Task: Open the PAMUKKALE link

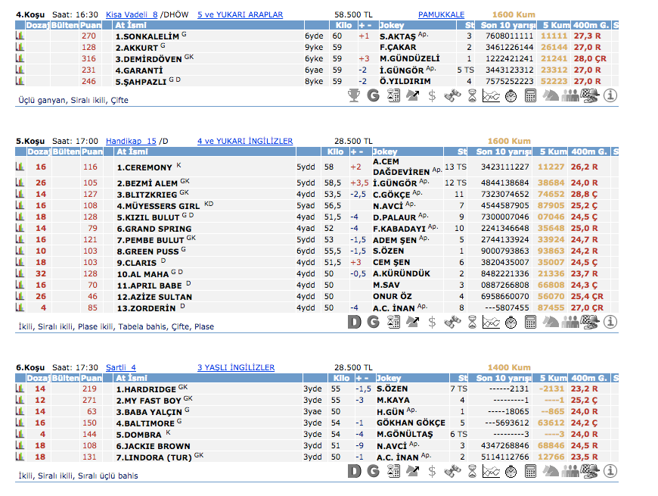Action: [x=441, y=14]
